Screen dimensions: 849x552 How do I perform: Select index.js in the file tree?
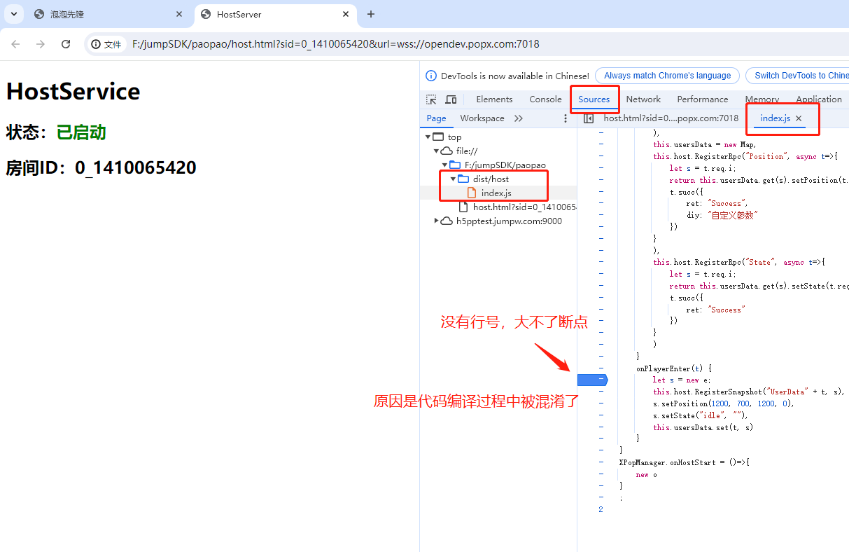[x=496, y=193]
